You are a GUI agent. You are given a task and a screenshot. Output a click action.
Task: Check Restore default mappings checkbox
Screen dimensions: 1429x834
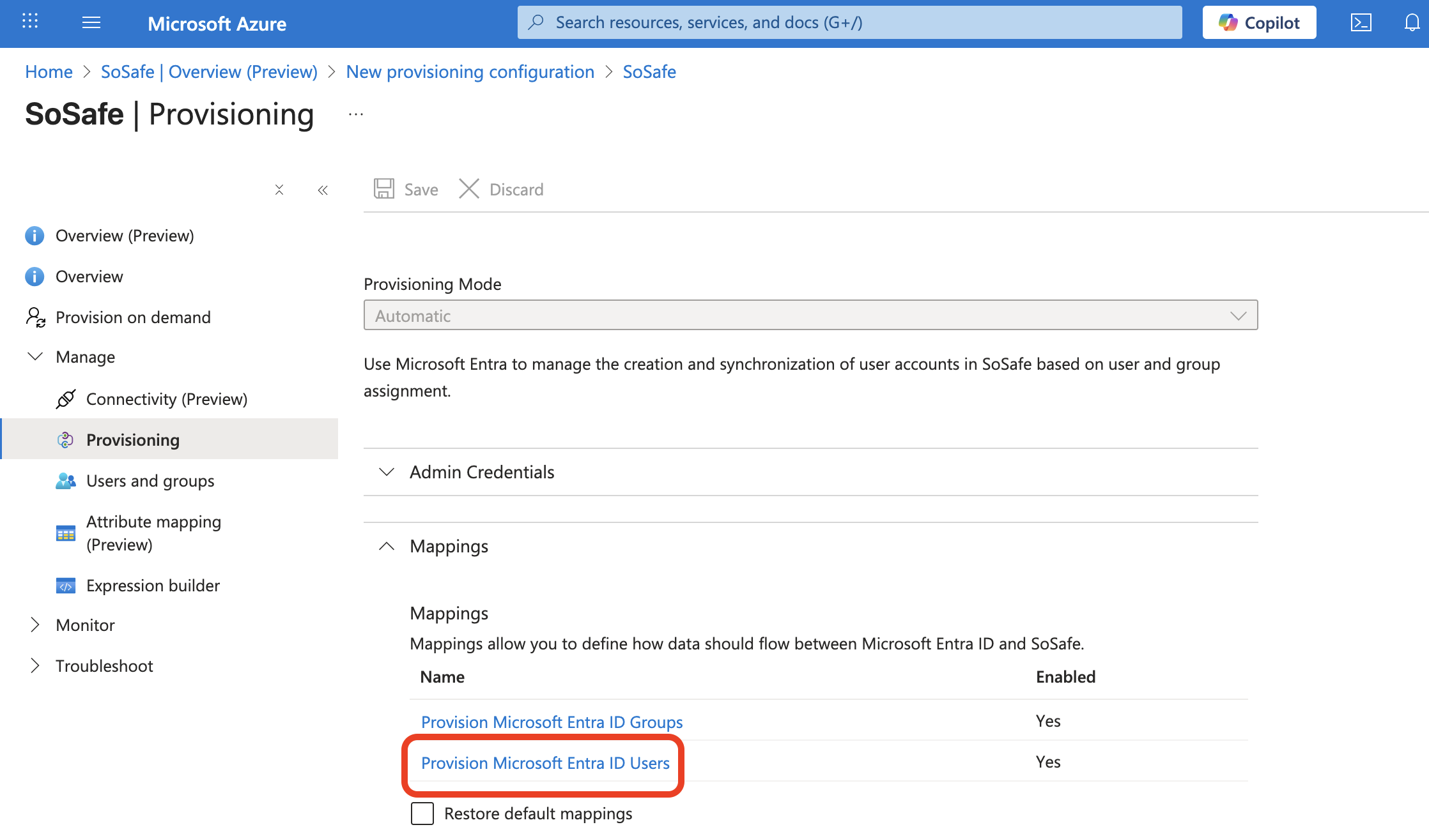point(422,814)
